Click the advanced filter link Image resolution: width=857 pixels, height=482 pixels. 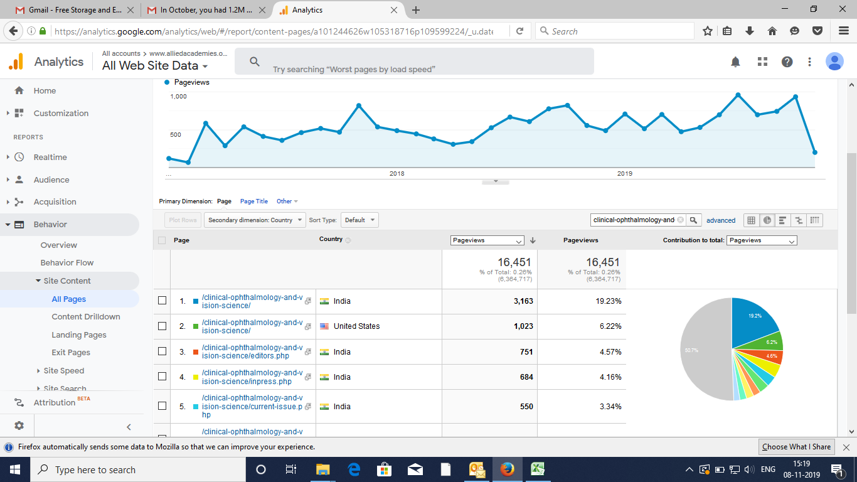720,220
